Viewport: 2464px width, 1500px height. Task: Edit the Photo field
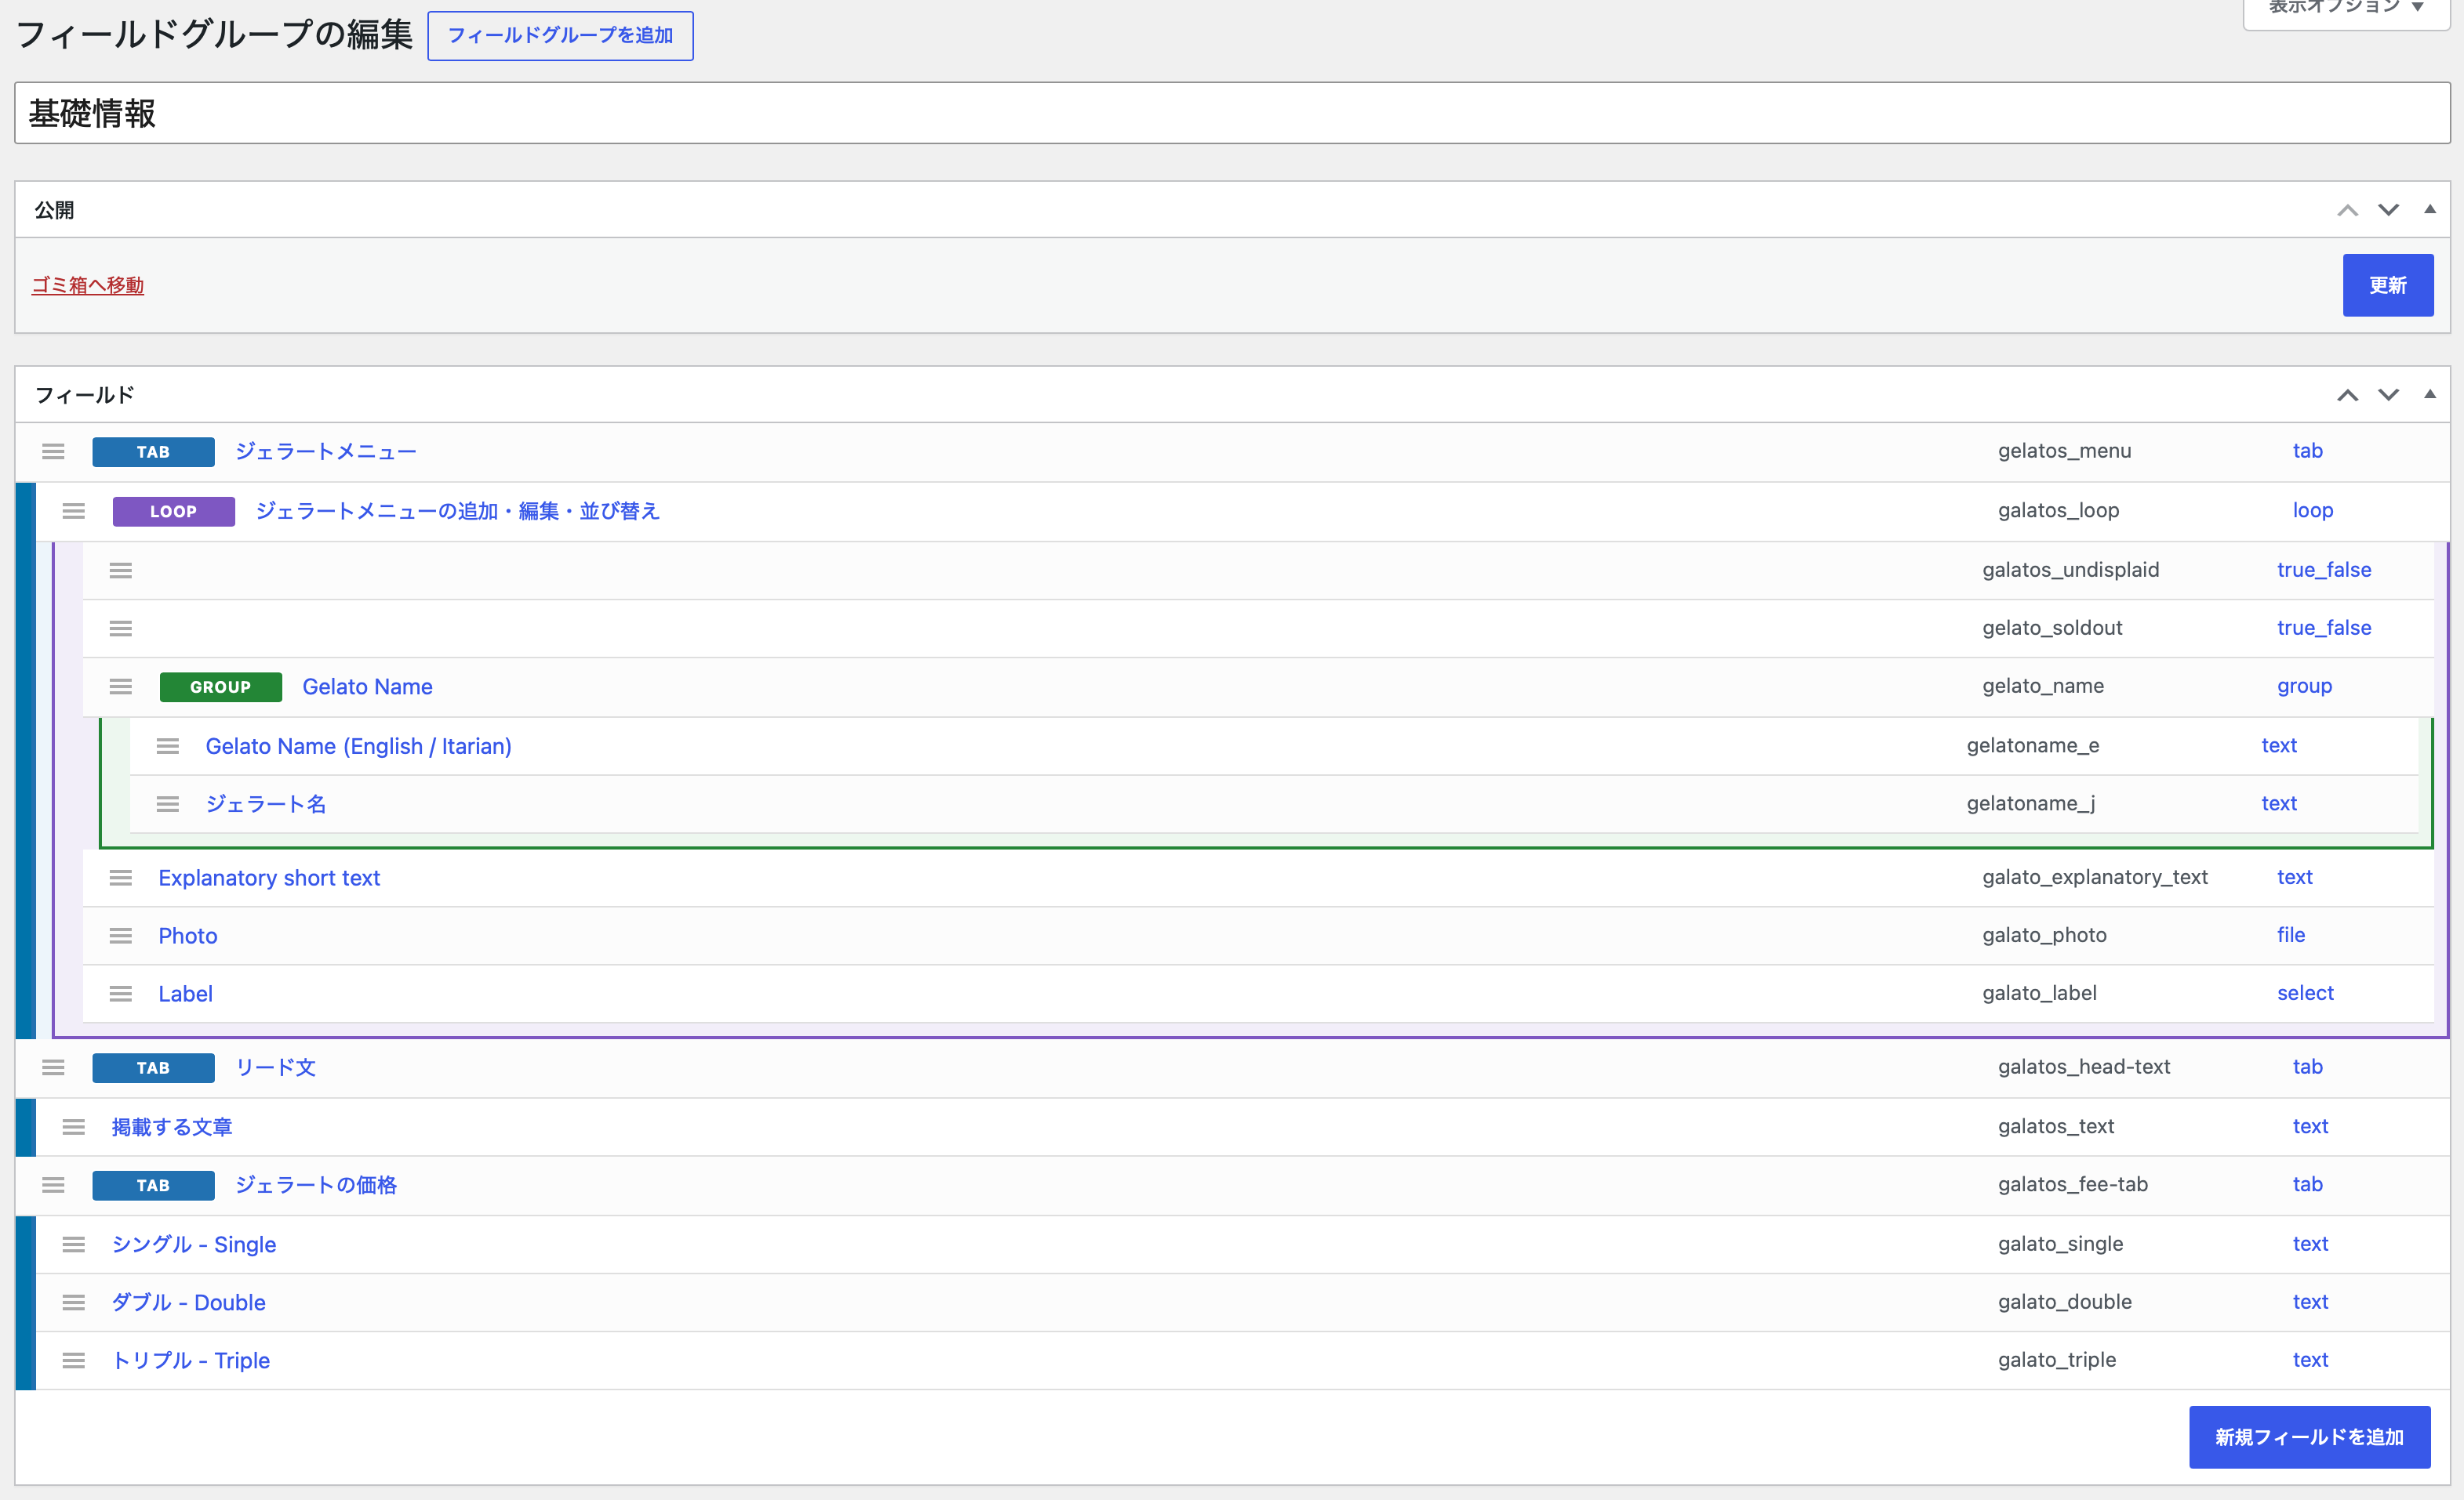click(x=188, y=936)
